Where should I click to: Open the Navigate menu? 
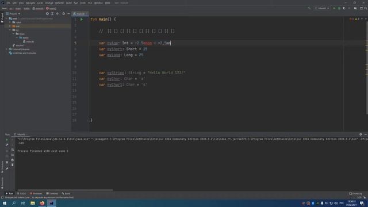point(30,3)
